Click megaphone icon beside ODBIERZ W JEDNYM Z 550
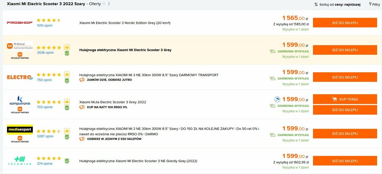Viewport: 382px width, 174px height. coord(82,139)
